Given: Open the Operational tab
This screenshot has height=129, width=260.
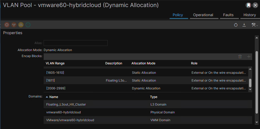Looking at the screenshot, I should click(x=203, y=15).
